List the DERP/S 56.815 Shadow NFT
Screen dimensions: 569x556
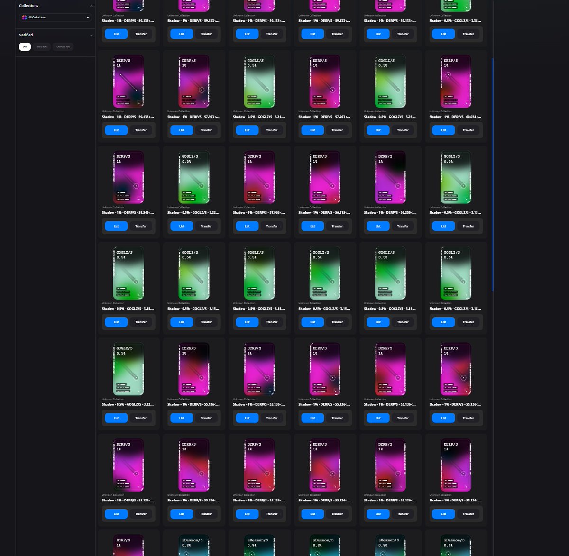pyautogui.click(x=312, y=226)
